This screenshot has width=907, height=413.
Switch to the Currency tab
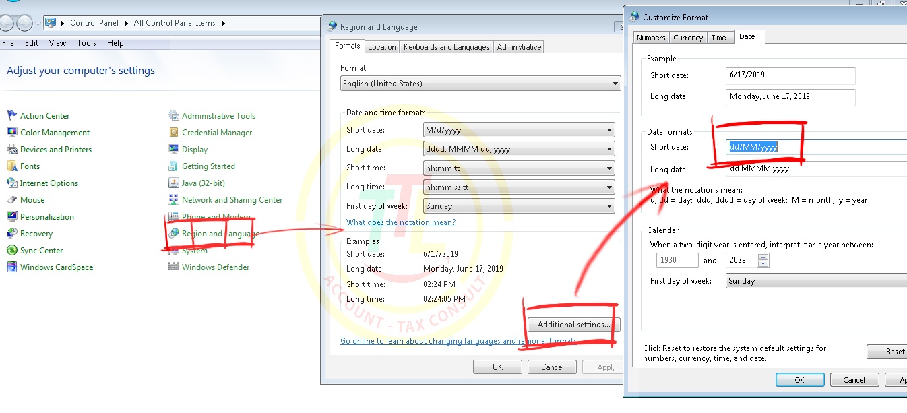688,38
